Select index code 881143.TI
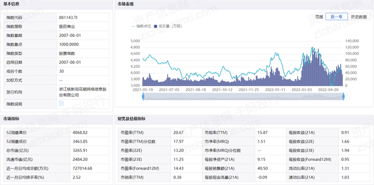The height and width of the screenshot is (185, 374). pyautogui.click(x=68, y=17)
